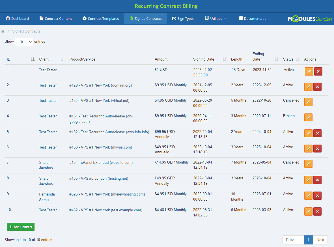Edit the broken on-google.com contract
Screen dimensions: 334x247
tap(308, 117)
